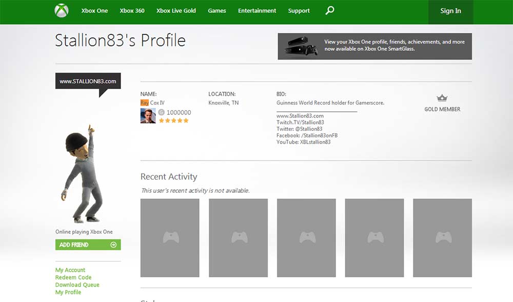This screenshot has height=302, width=513.
Task: Click the Online playing Xbox One status
Action: [x=84, y=232]
